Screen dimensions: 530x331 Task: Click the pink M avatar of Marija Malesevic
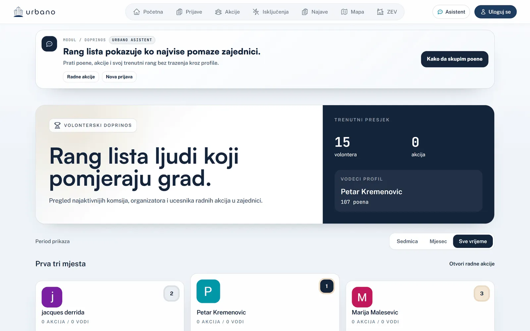coord(362,297)
